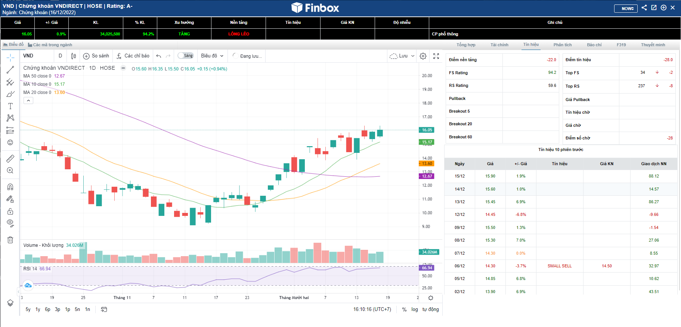Enter fullscreen chart mode
This screenshot has width=681, height=327.
[x=436, y=56]
